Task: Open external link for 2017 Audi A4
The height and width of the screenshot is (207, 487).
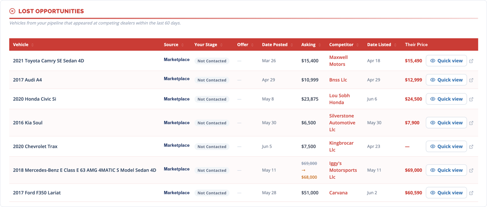Action: (x=471, y=80)
